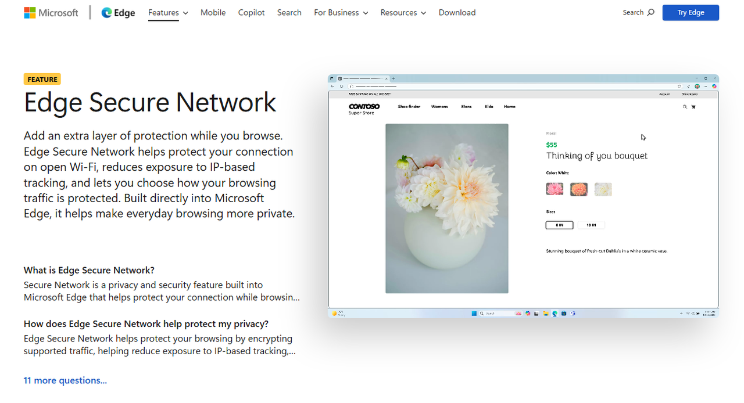The width and height of the screenshot is (744, 403).
Task: Open the 11 more questions link
Action: [x=65, y=380]
